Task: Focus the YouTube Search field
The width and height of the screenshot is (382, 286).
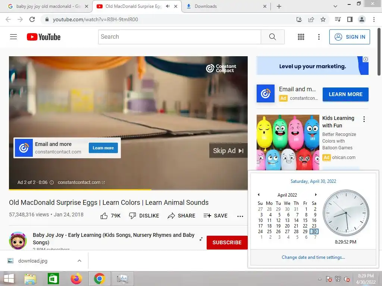Action: (x=179, y=37)
